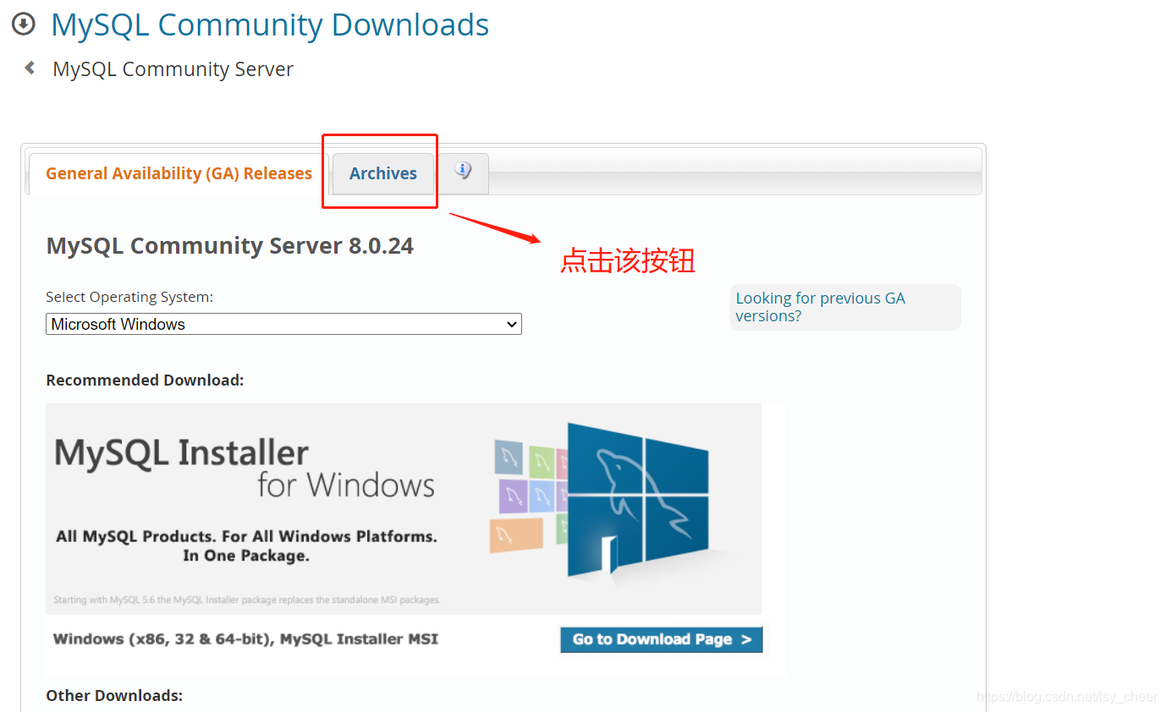Click the MySQL Community Server 8.0.24 heading
Screen dimensions: 1166x712
pos(230,246)
